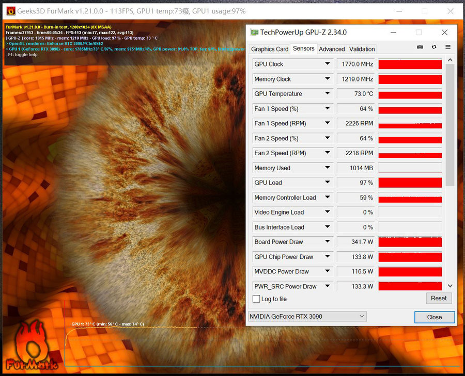This screenshot has height=376, width=465.
Task: Click the Close button in GPU-Z
Action: click(434, 317)
